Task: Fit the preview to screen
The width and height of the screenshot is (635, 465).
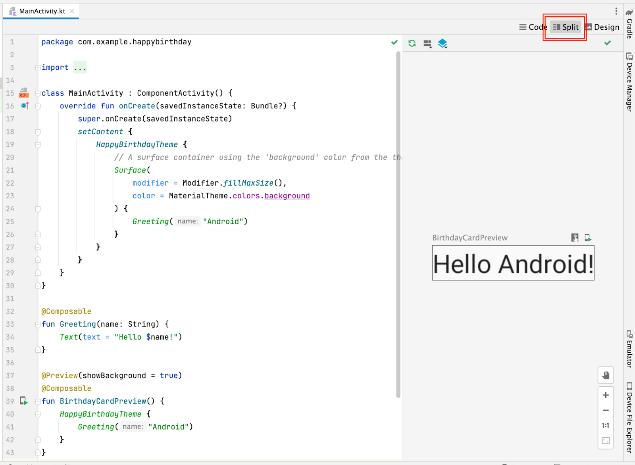Action: tap(606, 440)
